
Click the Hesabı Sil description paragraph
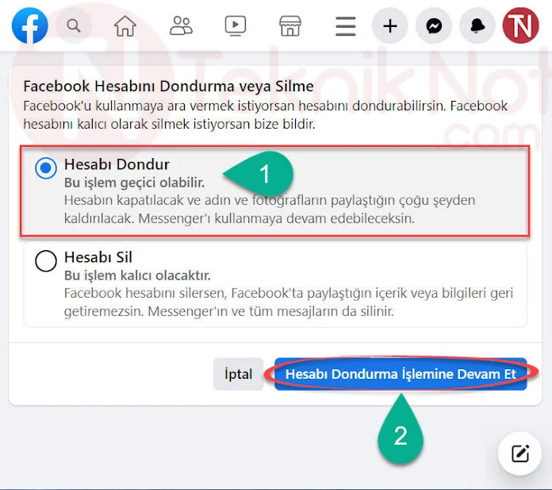point(289,302)
